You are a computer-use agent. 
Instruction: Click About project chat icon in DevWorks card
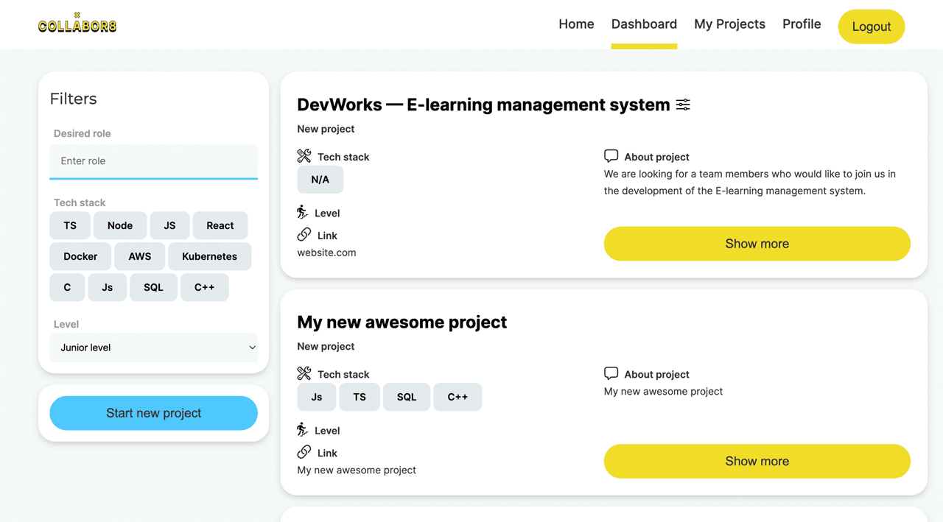pos(611,156)
